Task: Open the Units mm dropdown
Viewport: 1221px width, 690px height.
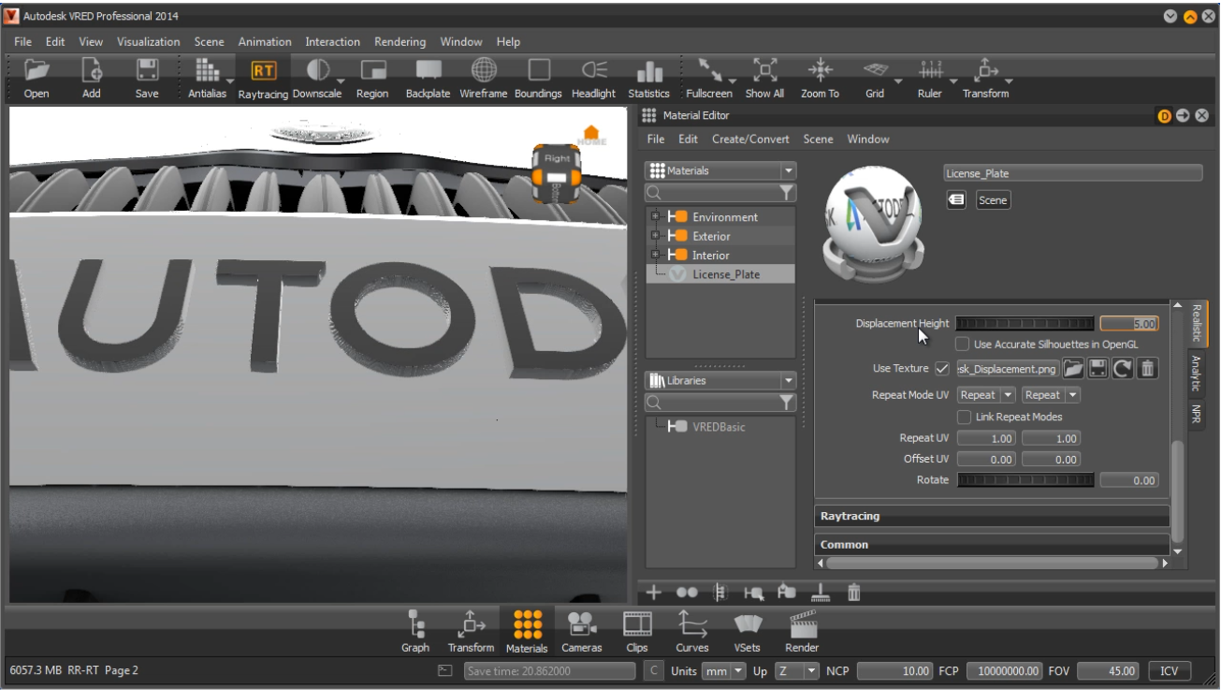Action: click(724, 671)
